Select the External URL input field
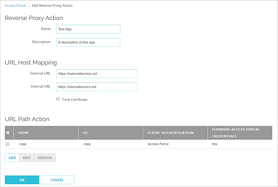Viewport: 278px width, 187px height. click(x=97, y=74)
